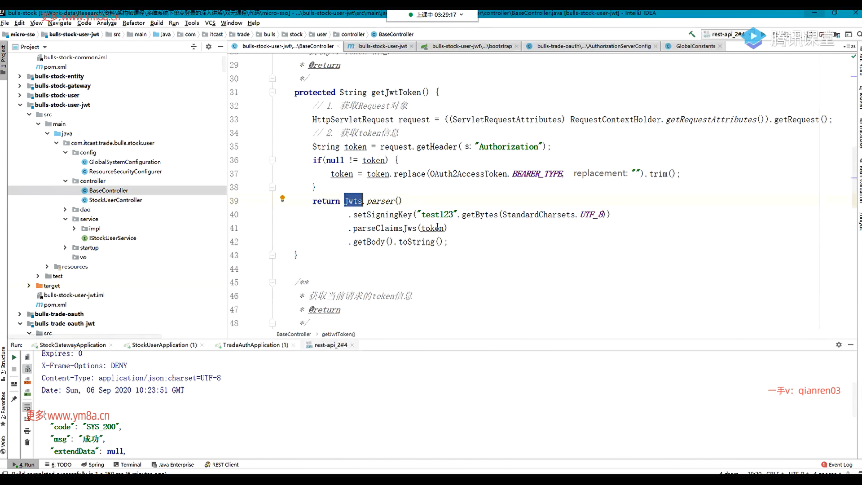
Task: Switch to the GlobalConstants editor tab
Action: pos(695,46)
